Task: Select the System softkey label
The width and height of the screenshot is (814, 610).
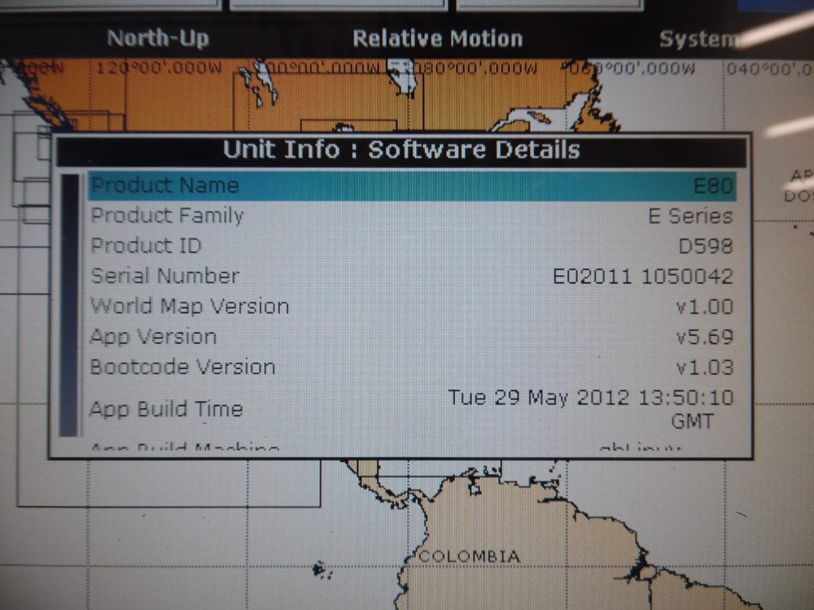Action: click(698, 39)
